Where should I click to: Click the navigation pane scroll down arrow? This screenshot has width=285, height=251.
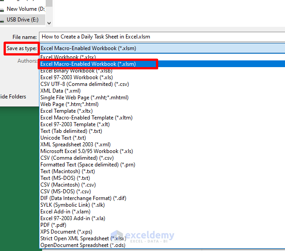point(49,23)
